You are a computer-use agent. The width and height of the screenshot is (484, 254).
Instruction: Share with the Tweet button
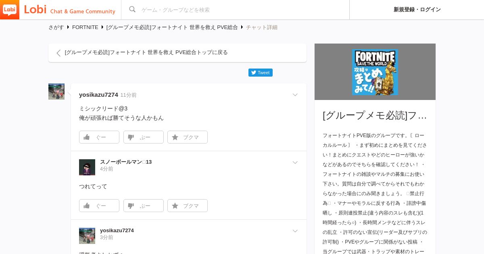tap(261, 73)
